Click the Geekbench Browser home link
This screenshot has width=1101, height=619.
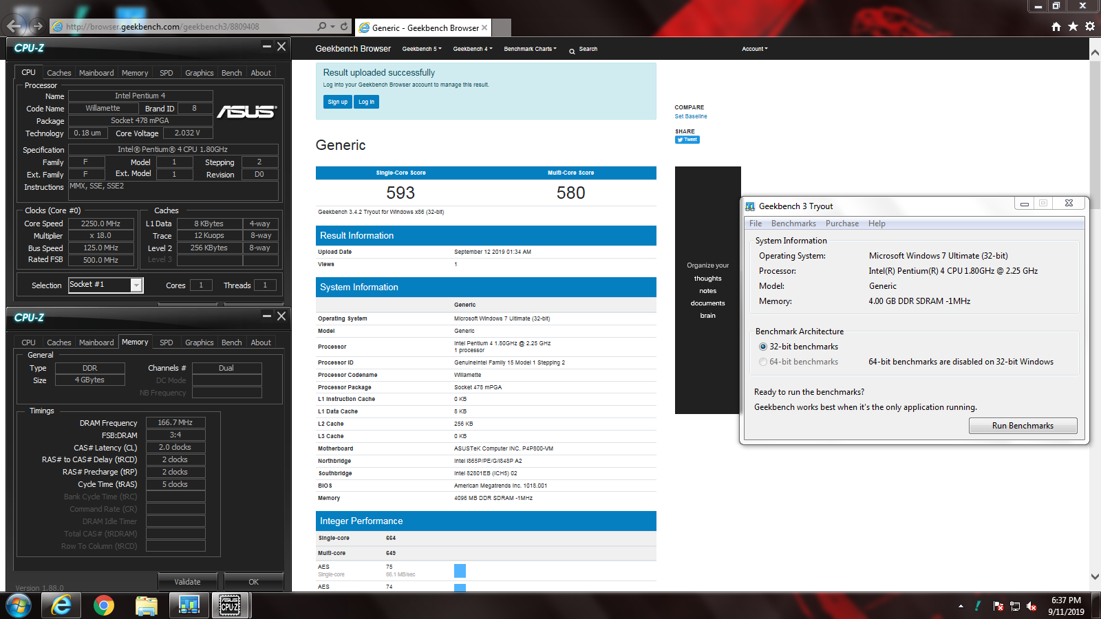pyautogui.click(x=353, y=49)
